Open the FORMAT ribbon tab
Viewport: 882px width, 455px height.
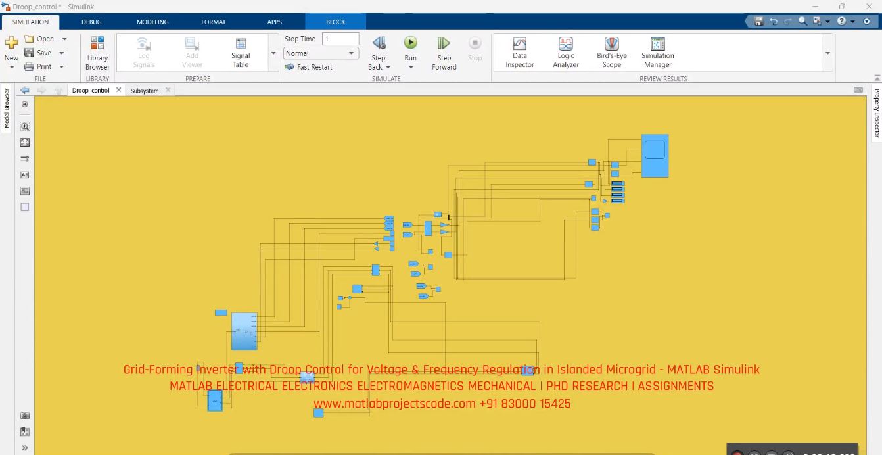[x=214, y=22]
